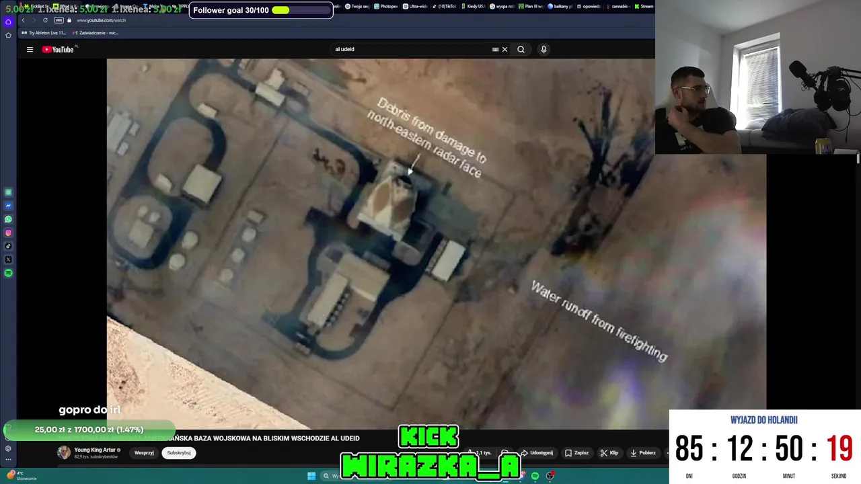Screen dimensions: 861x484
Task: Switch to the 'Ultra-wide' browser tab
Action: point(416,6)
